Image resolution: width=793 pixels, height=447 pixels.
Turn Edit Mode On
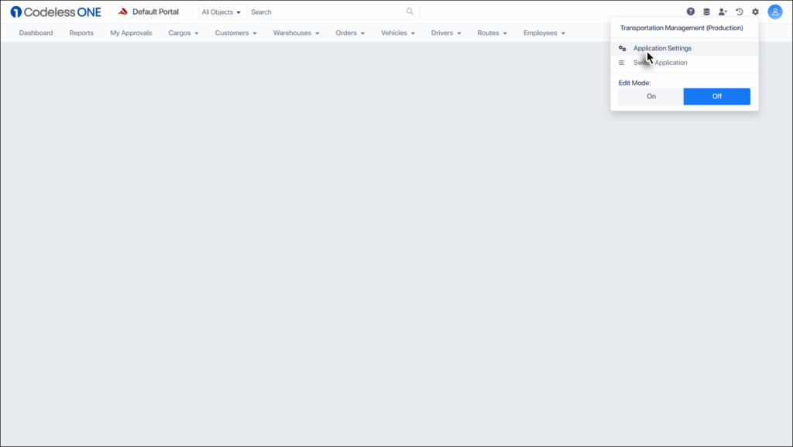651,96
